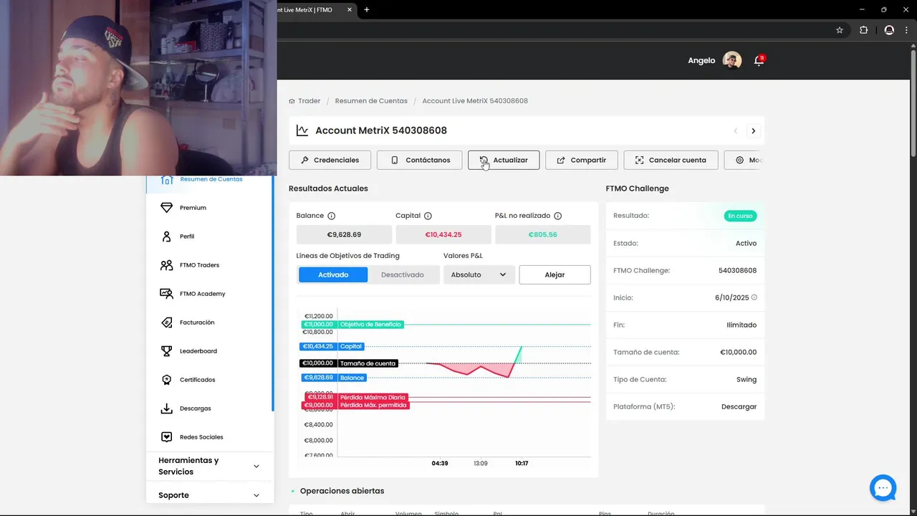Expand Herramientas y Servicios section
The height and width of the screenshot is (516, 917).
209,466
